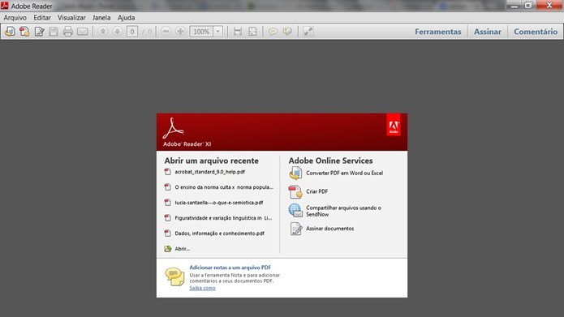Open recent file Dados, informação e conhecimento.pdf
This screenshot has width=564, height=317.
coord(219,233)
